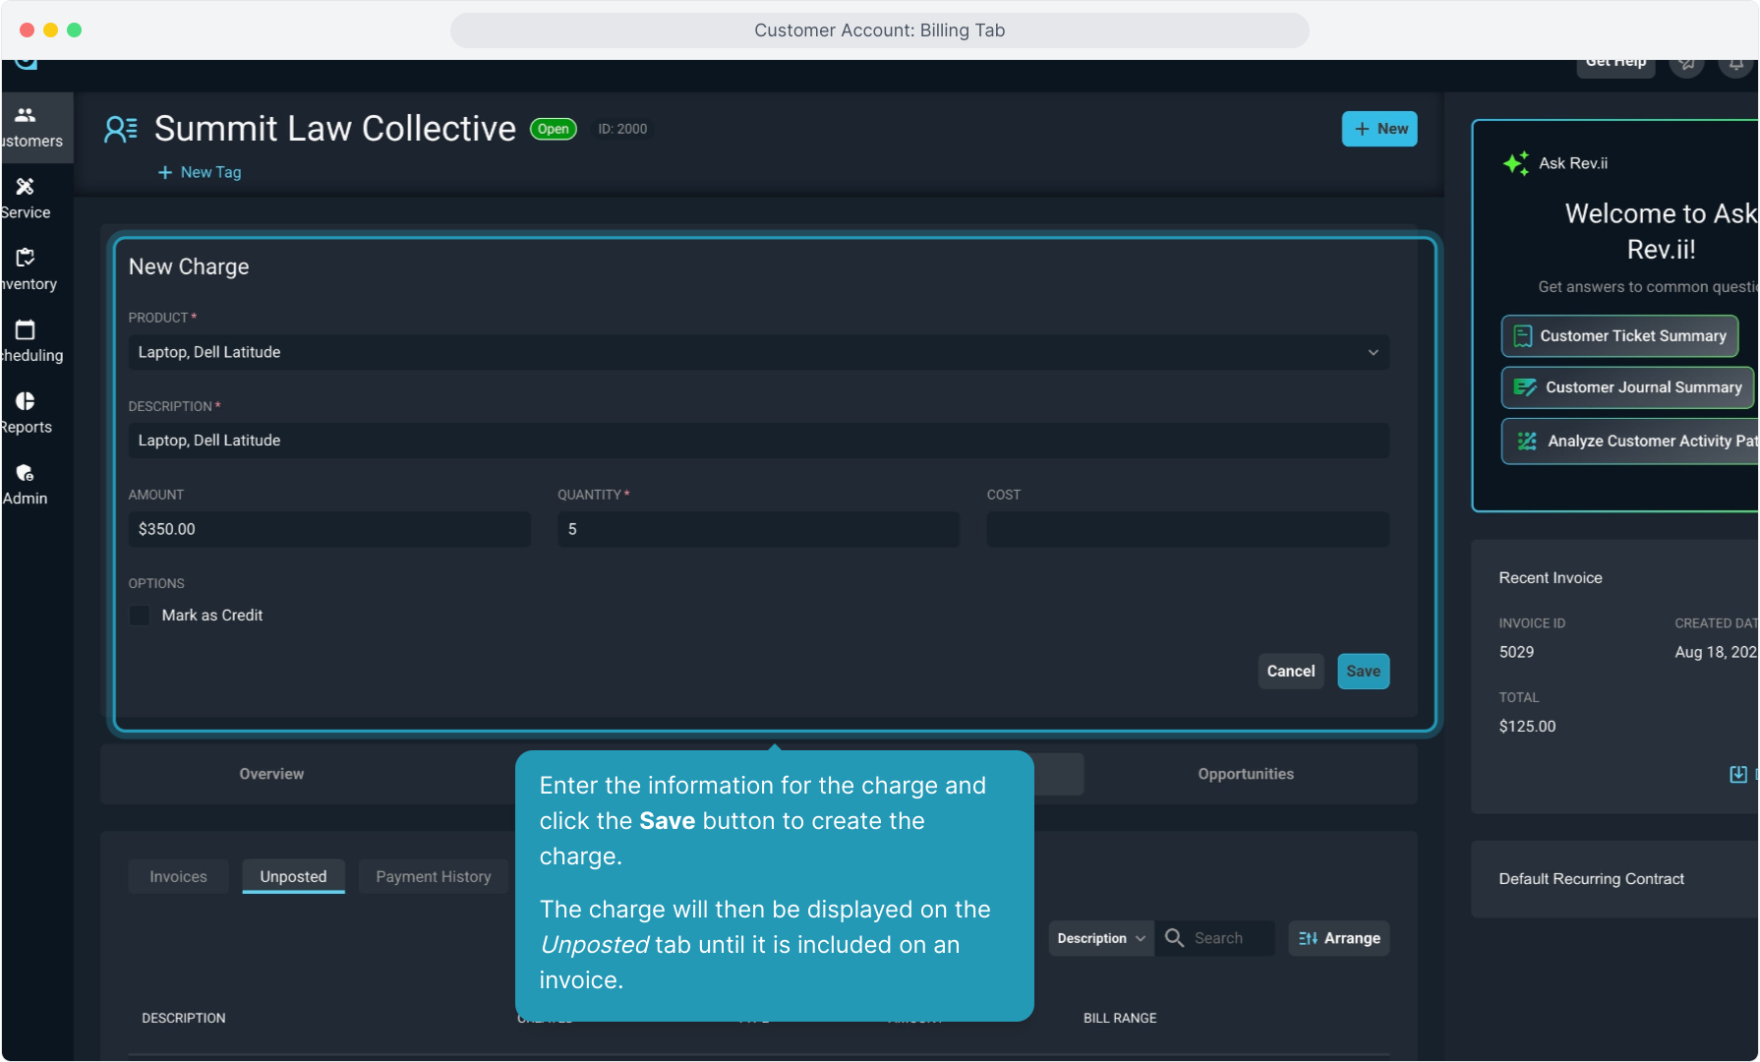Click the Arrange columns button
This screenshot has height=1062, width=1760.
pos(1339,938)
